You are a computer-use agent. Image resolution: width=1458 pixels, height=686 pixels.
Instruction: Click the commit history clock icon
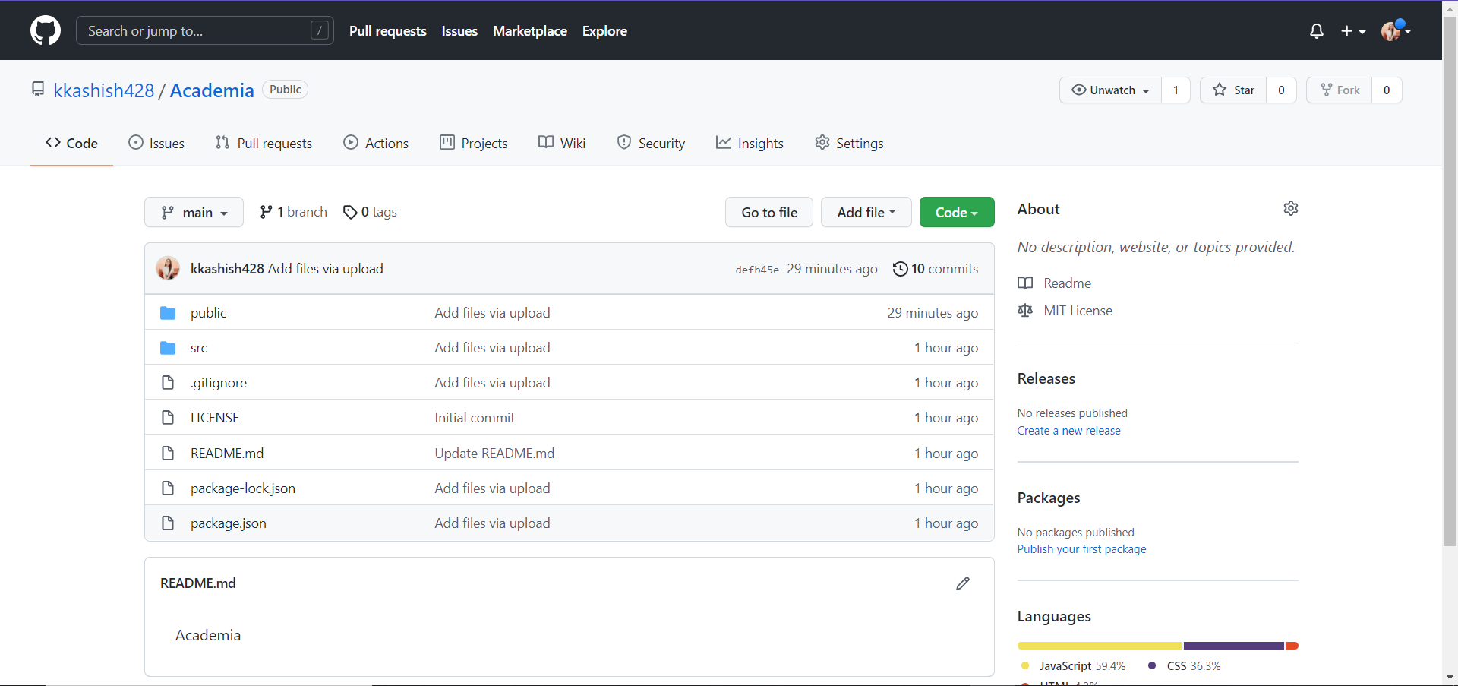coord(900,269)
